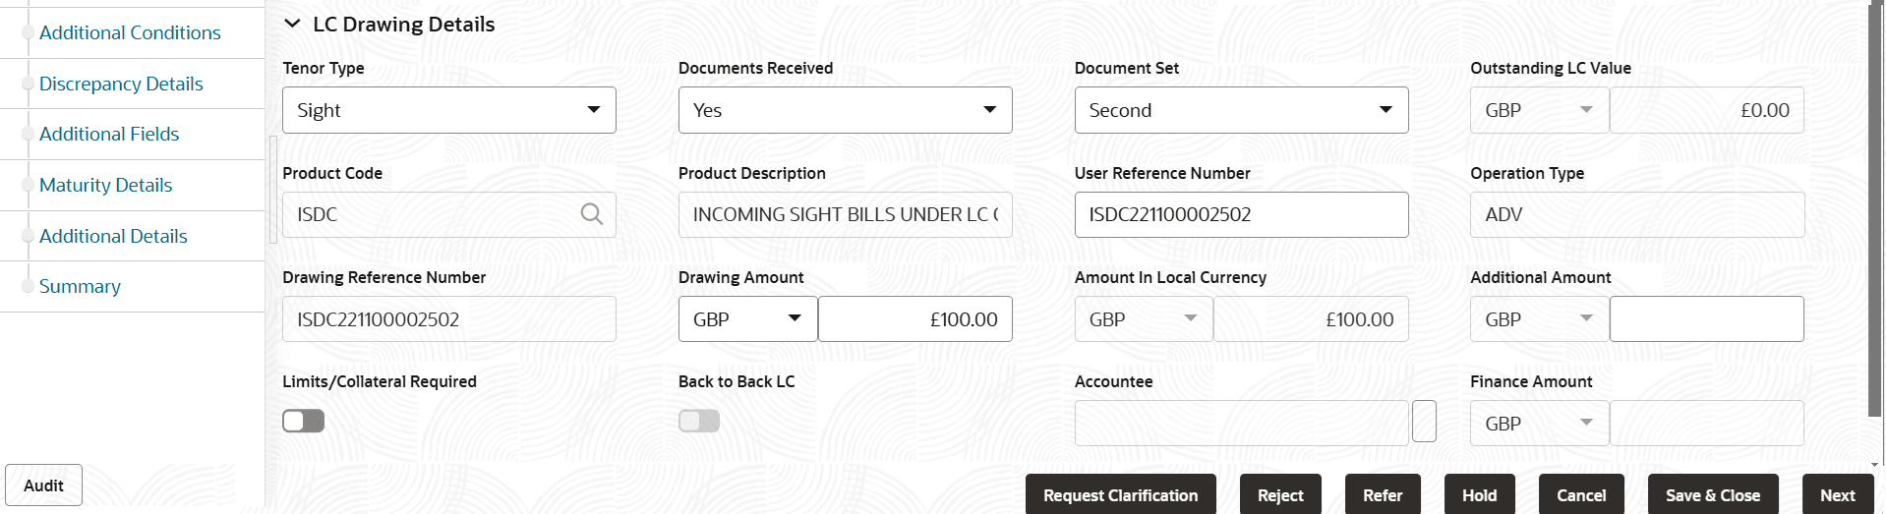The width and height of the screenshot is (1886, 514).
Task: Click the Save & Close button
Action: tap(1712, 495)
